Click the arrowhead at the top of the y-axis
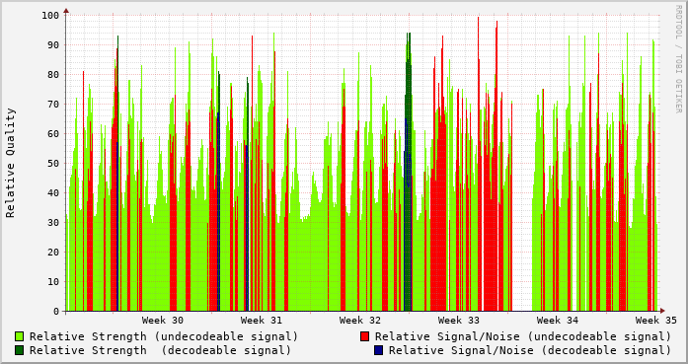 [66, 11]
